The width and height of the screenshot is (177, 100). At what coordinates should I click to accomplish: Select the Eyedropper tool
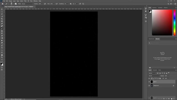pos(2,24)
